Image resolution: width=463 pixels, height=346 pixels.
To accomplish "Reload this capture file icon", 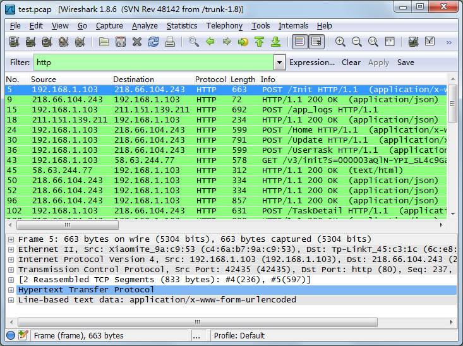I will (153, 42).
